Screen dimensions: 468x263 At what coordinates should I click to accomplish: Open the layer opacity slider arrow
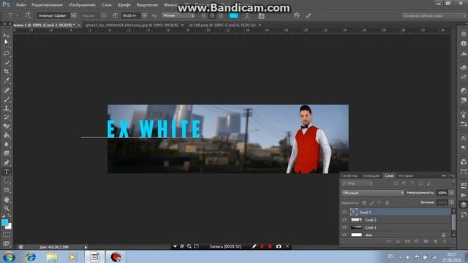(452, 193)
